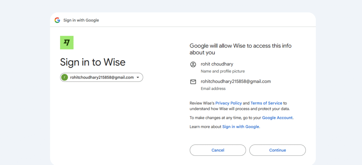Open the Sign in with Google link

tap(240, 127)
